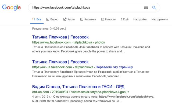Click the blue search magnifier button

(154, 8)
